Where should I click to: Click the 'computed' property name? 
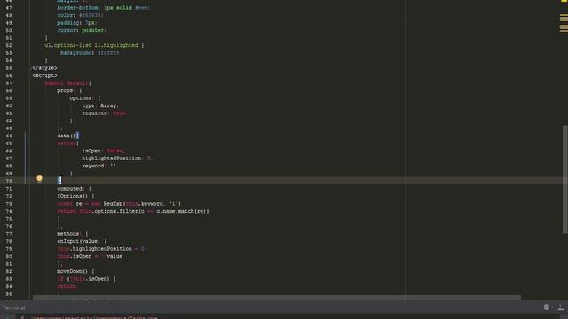point(69,189)
